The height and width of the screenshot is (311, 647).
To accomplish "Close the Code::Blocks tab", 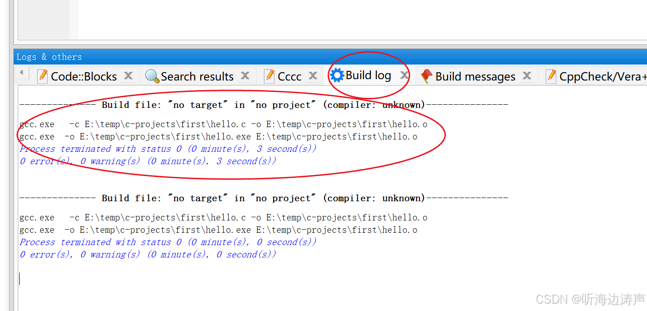I will (129, 75).
